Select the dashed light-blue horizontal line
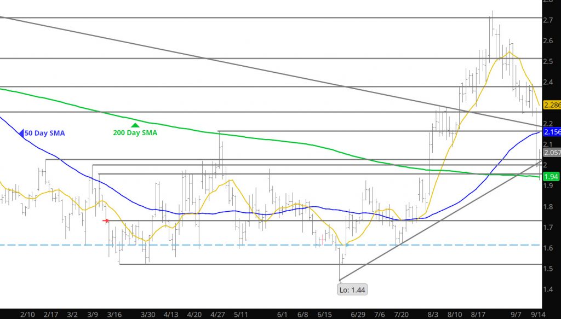The width and height of the screenshot is (561, 319). click(219, 245)
